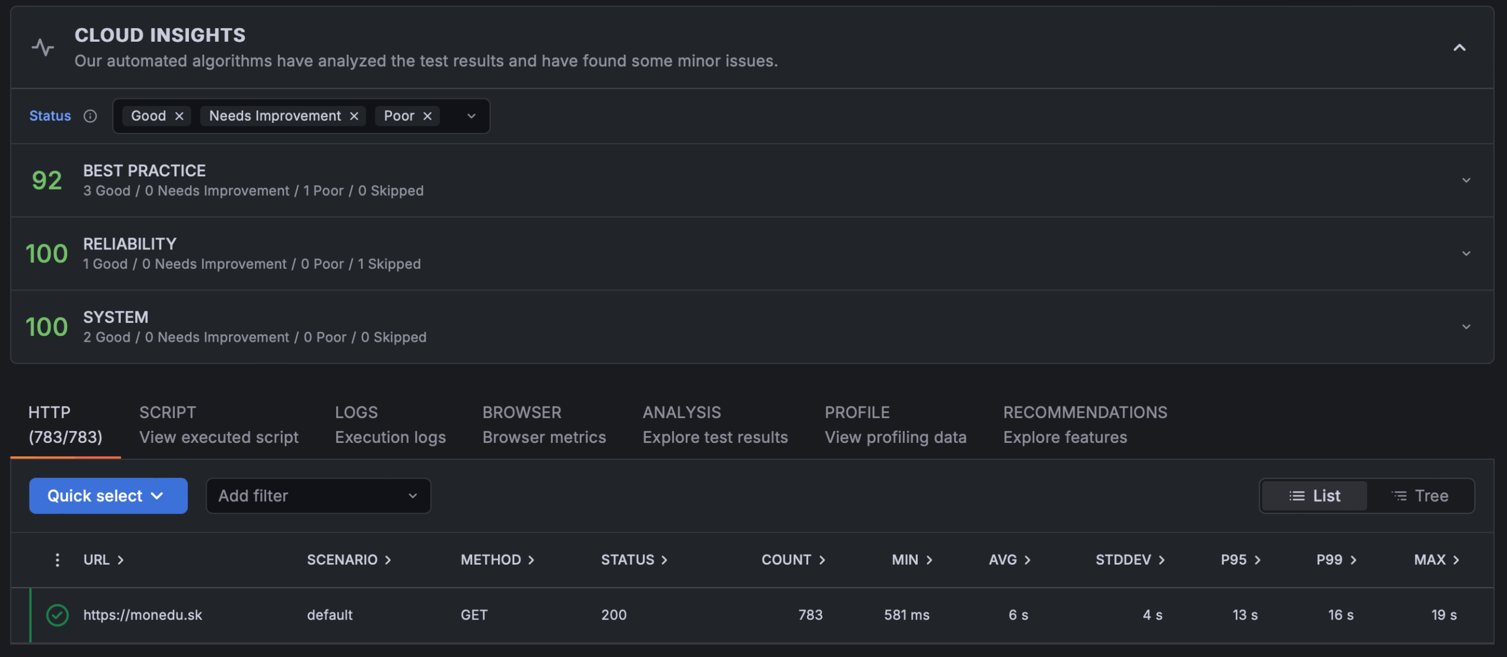
Task: Open the table column options kebab menu
Action: [x=57, y=559]
